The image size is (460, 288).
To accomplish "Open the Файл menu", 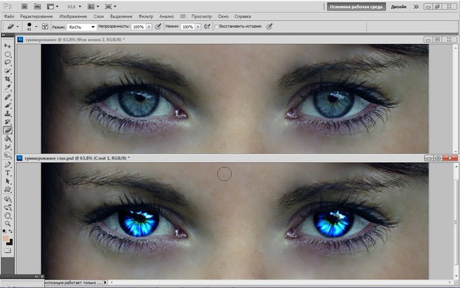I will [x=9, y=16].
